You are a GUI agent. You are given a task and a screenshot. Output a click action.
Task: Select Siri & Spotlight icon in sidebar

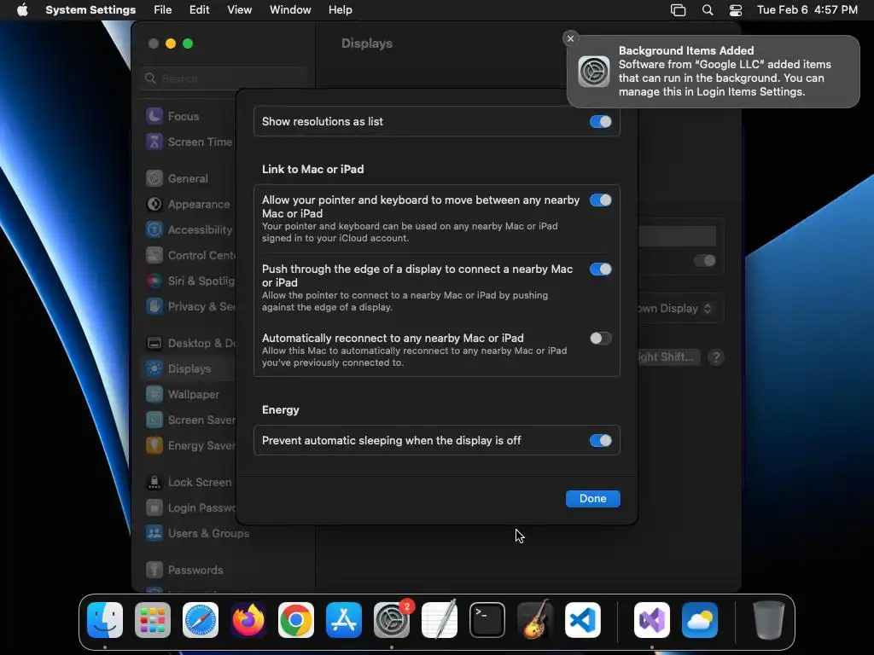click(154, 281)
